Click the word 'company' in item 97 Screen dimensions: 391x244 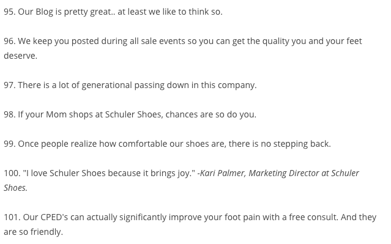tap(236, 85)
